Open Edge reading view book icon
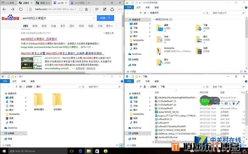This screenshot has height=154, width=248. click(x=81, y=9)
